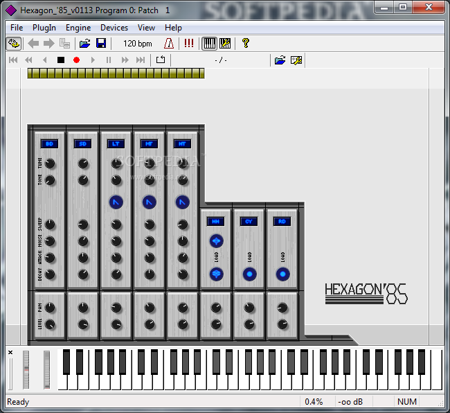Click the first black piano key
450x413 pixels.
[66, 362]
